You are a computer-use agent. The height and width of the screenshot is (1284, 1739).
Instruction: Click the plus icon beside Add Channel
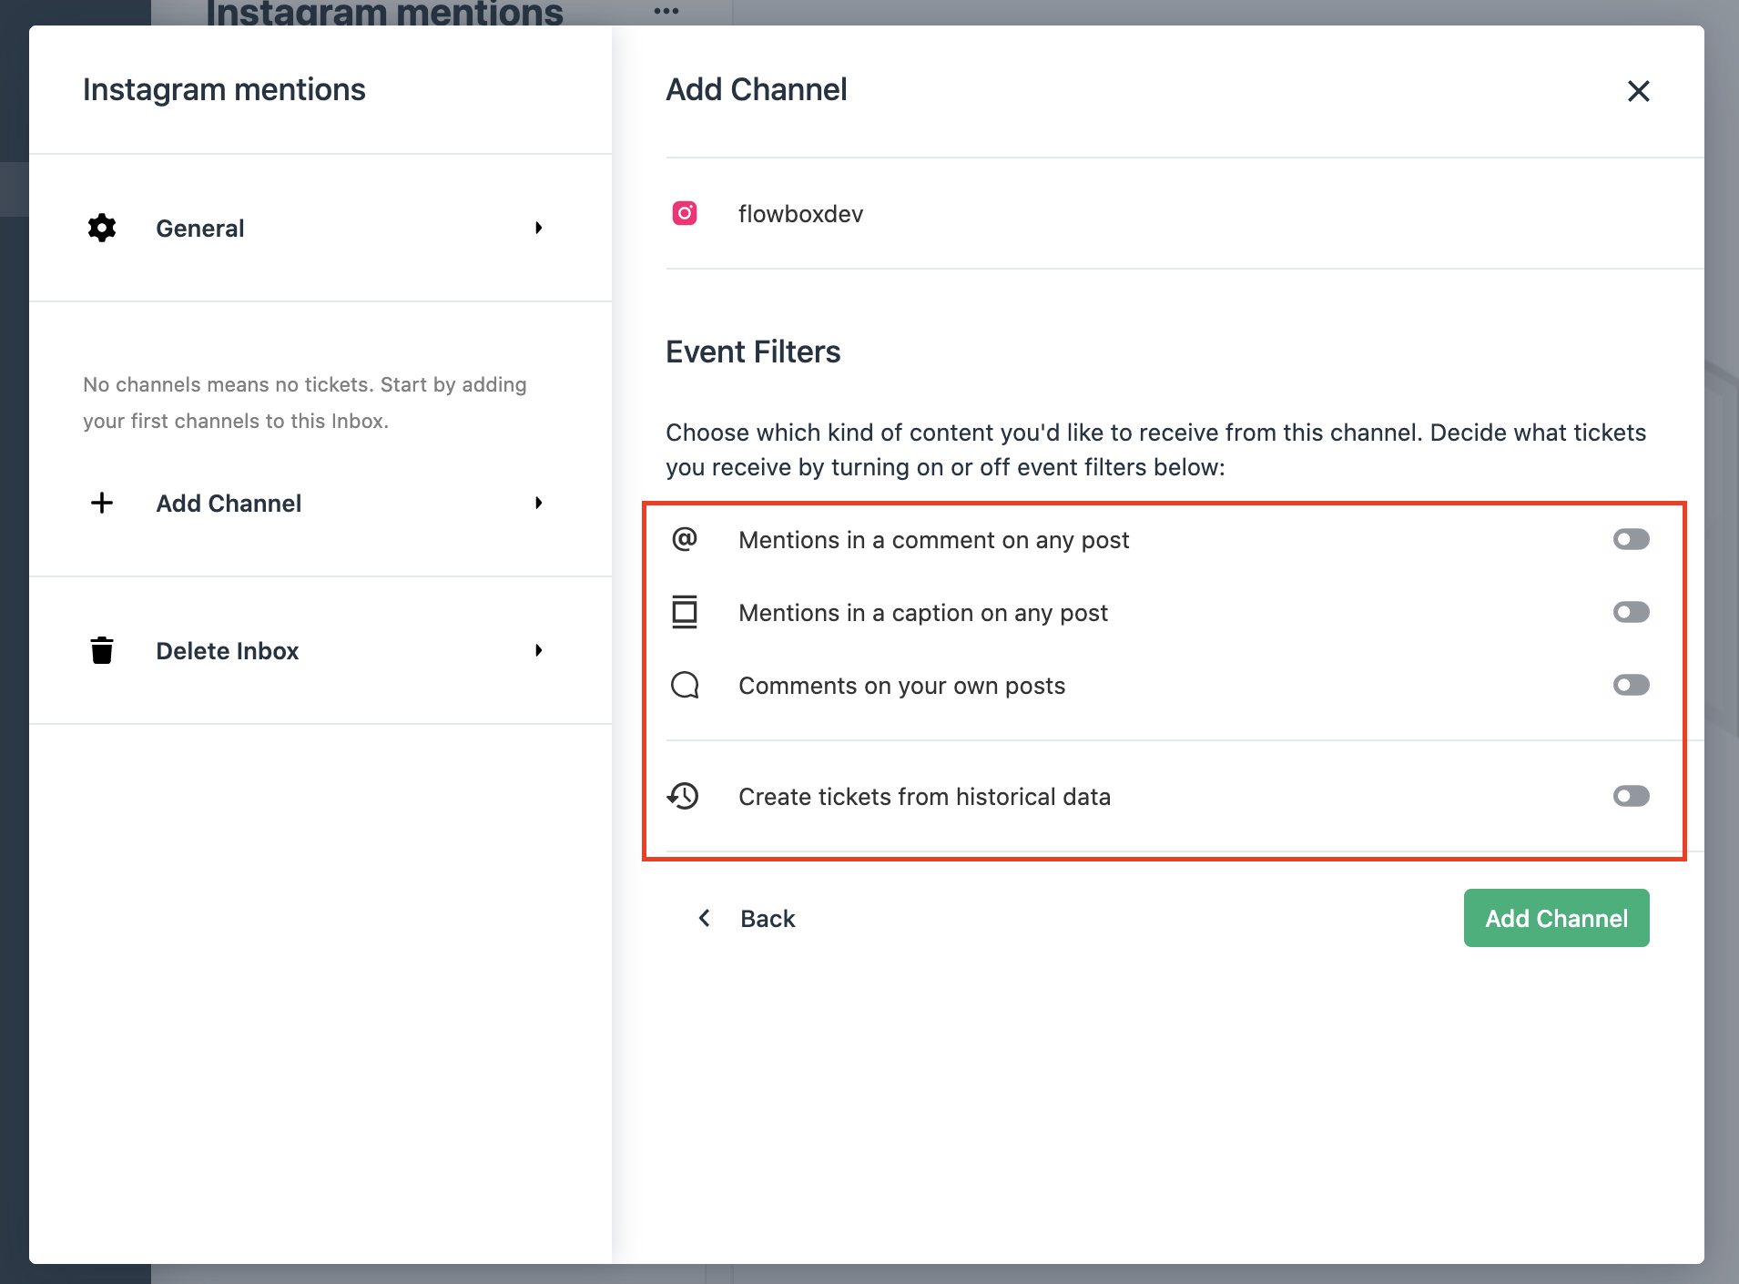tap(102, 503)
